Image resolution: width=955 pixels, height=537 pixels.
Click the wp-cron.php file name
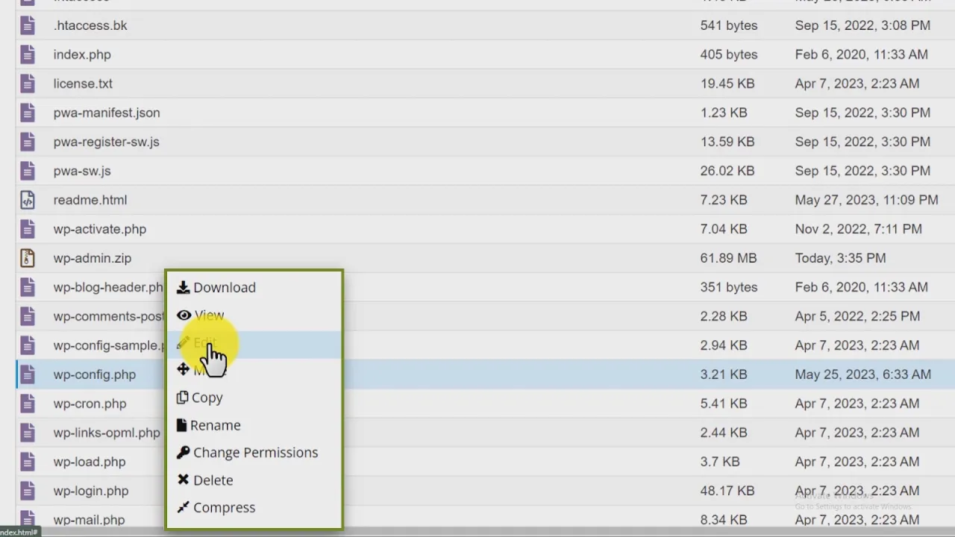click(90, 403)
